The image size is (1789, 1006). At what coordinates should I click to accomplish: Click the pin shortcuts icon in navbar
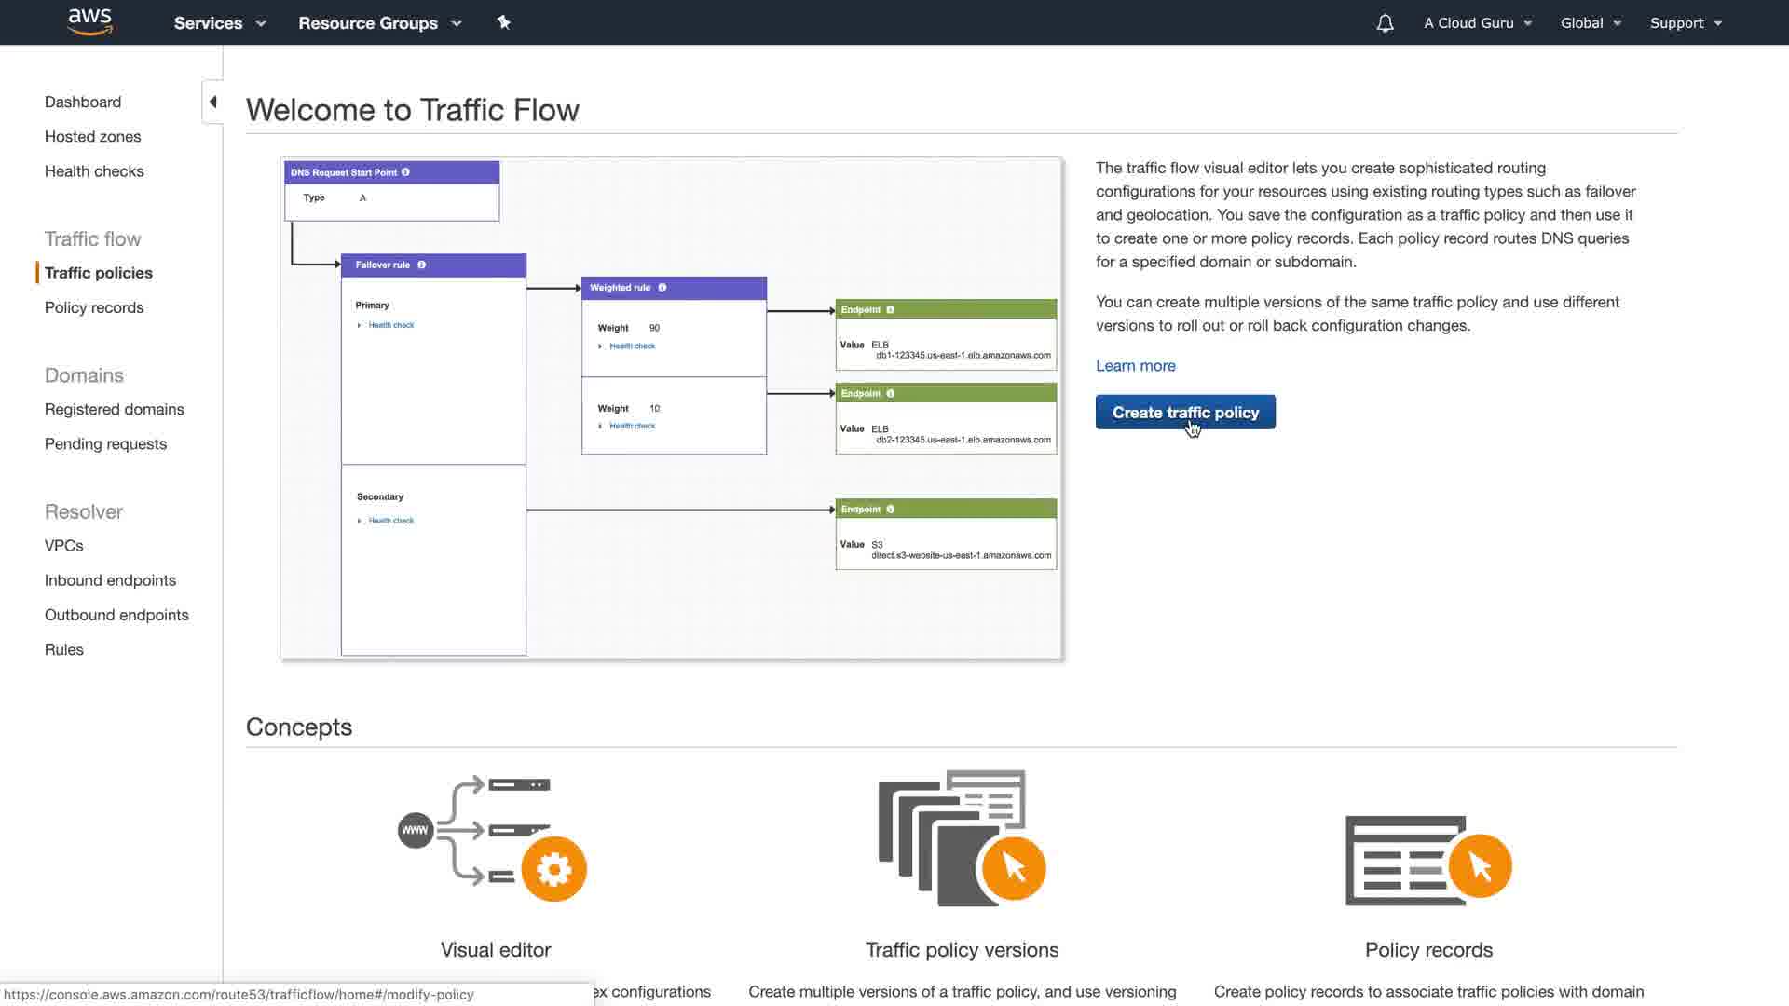[x=503, y=22]
